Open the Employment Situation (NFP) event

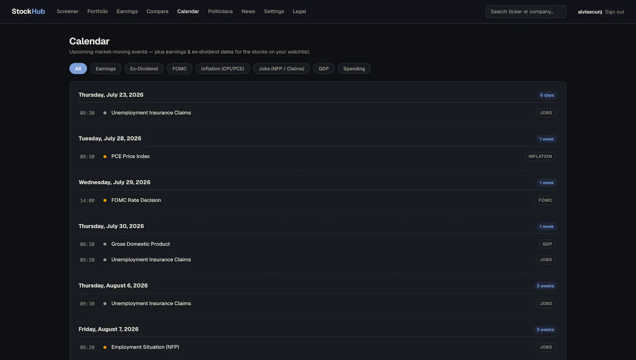pos(318,347)
